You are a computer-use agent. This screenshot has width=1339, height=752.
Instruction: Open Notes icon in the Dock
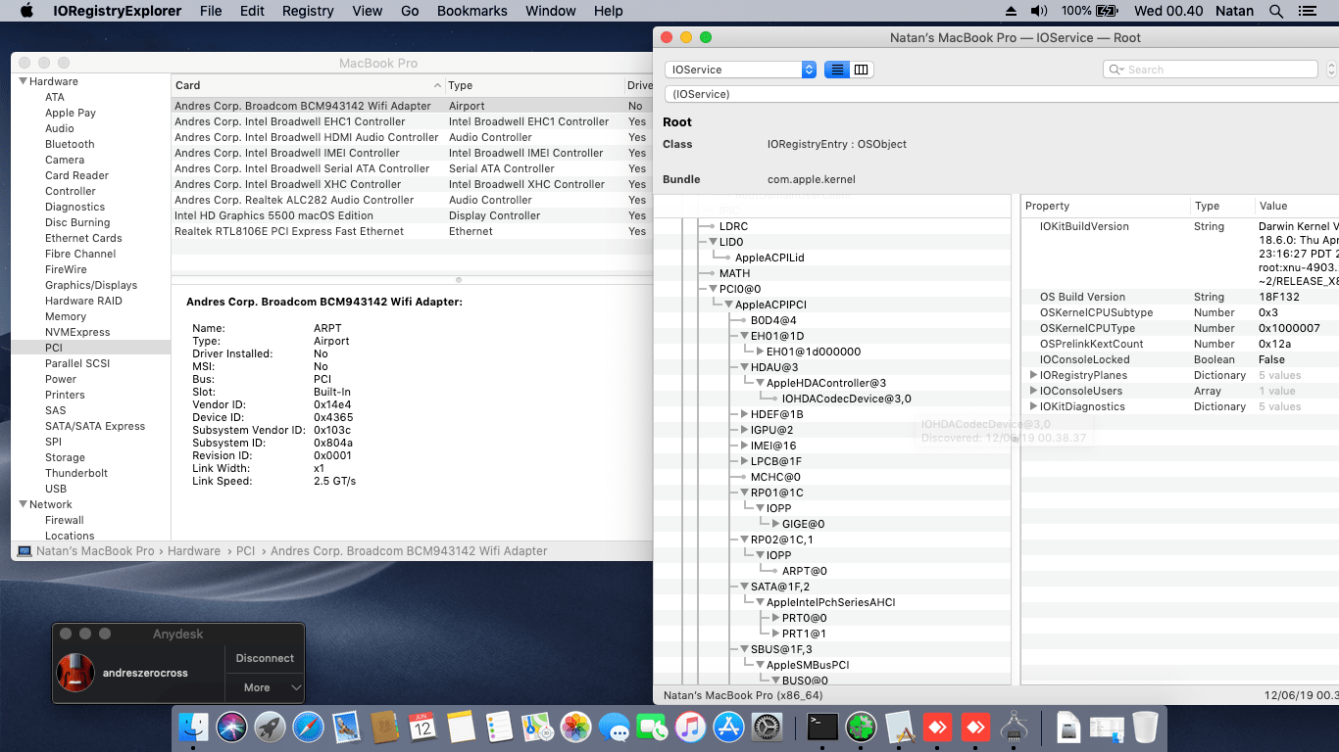(461, 727)
